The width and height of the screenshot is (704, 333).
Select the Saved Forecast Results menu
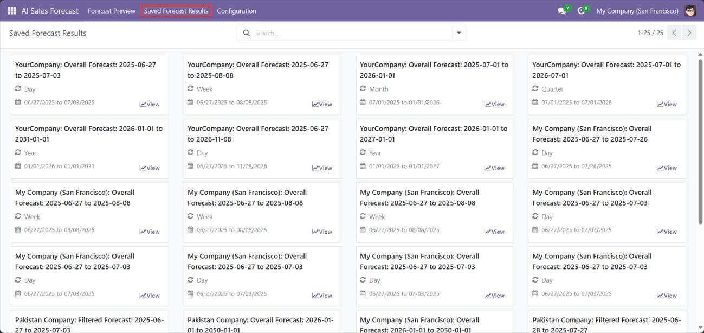176,11
